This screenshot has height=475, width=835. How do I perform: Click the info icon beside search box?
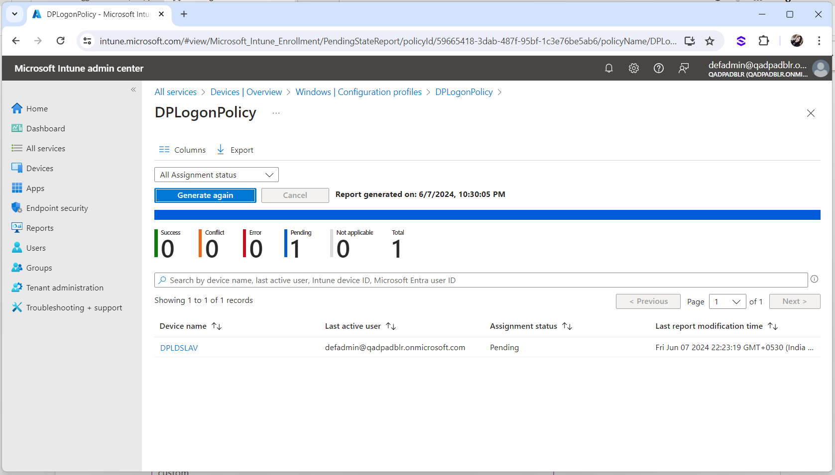(x=815, y=279)
